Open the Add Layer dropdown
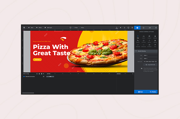The width and height of the screenshot is (180, 119). tap(48, 28)
